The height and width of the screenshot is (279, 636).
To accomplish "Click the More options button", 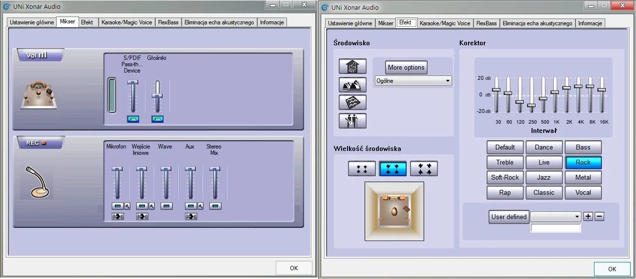I will pos(406,67).
